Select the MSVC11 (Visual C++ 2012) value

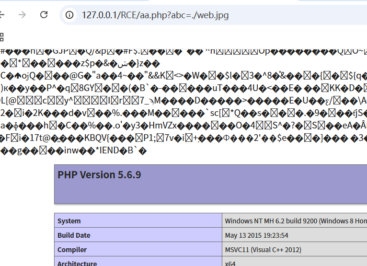(263, 250)
